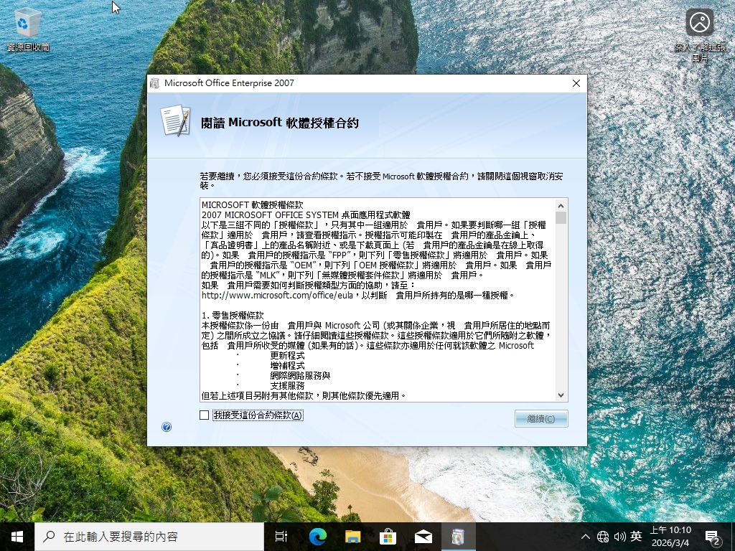Viewport: 735px width, 551px height.
Task: Click the 'Microsoft Office Enterprise 2007' title text
Action: click(x=229, y=83)
